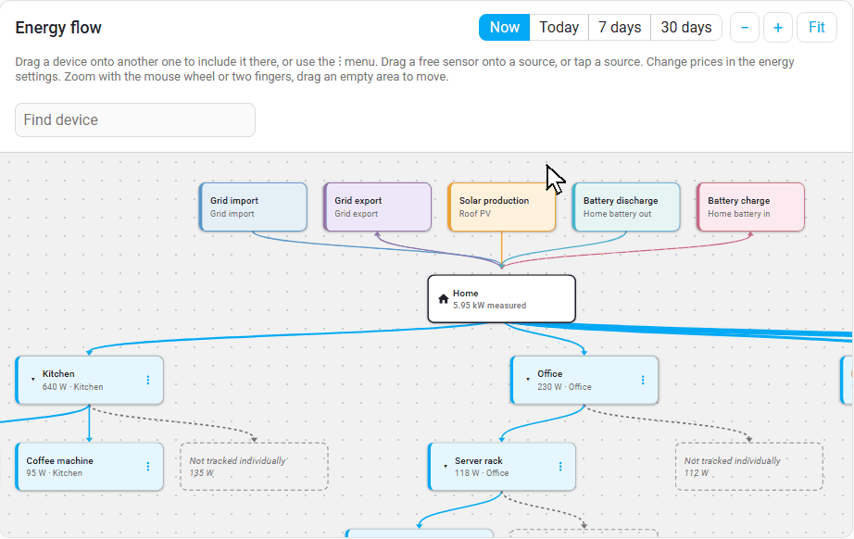Click the 'Home battery in' subtitle
Image resolution: width=854 pixels, height=539 pixels.
pos(739,214)
